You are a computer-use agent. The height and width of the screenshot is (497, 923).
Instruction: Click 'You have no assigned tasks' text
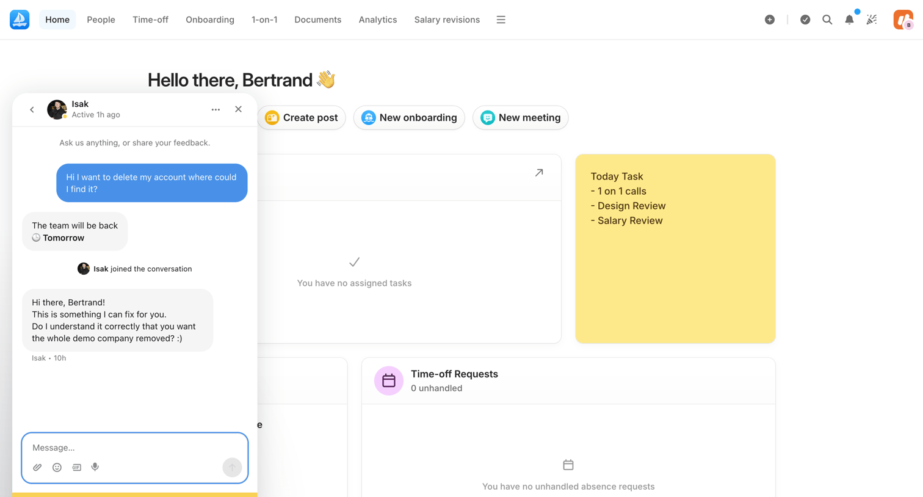tap(354, 283)
